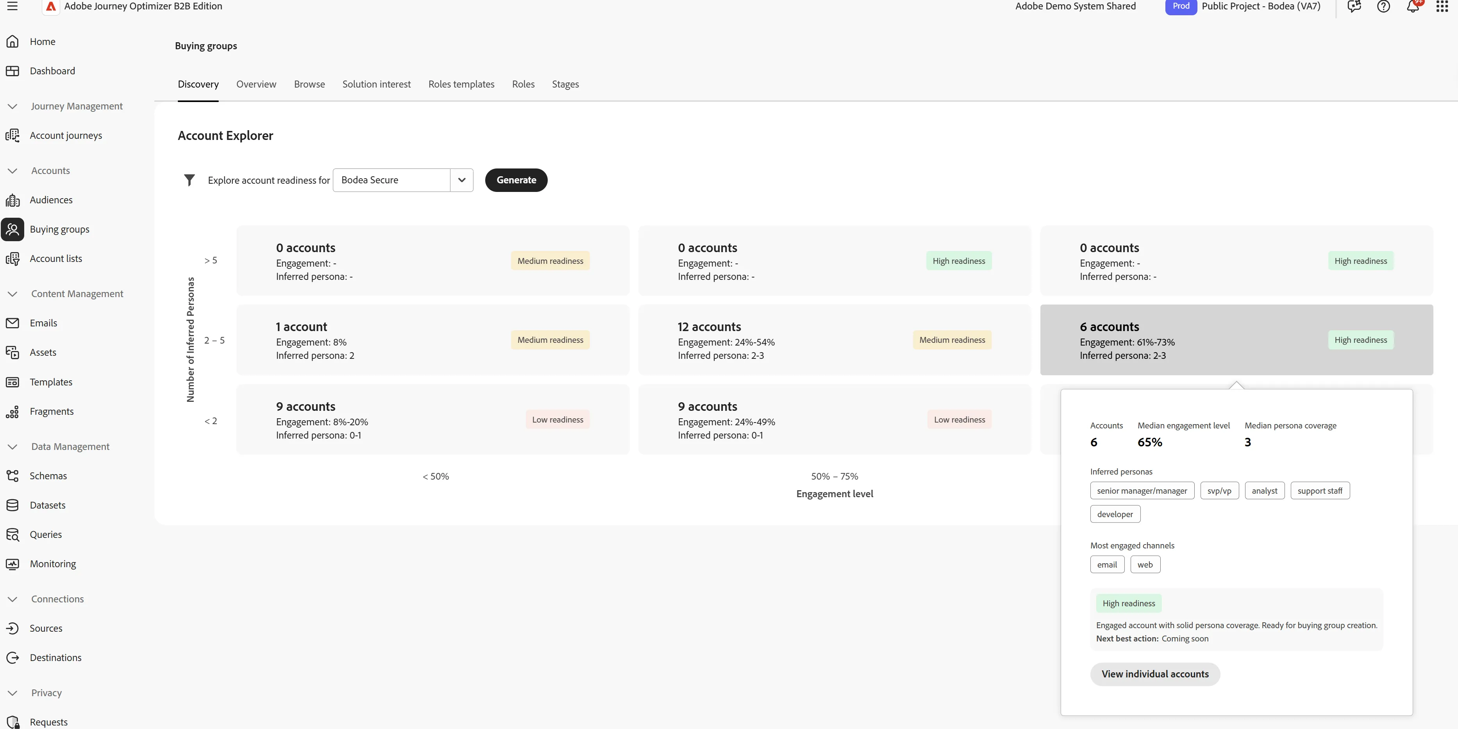Open the Templates icon
This screenshot has width=1458, height=729.
[x=13, y=382]
